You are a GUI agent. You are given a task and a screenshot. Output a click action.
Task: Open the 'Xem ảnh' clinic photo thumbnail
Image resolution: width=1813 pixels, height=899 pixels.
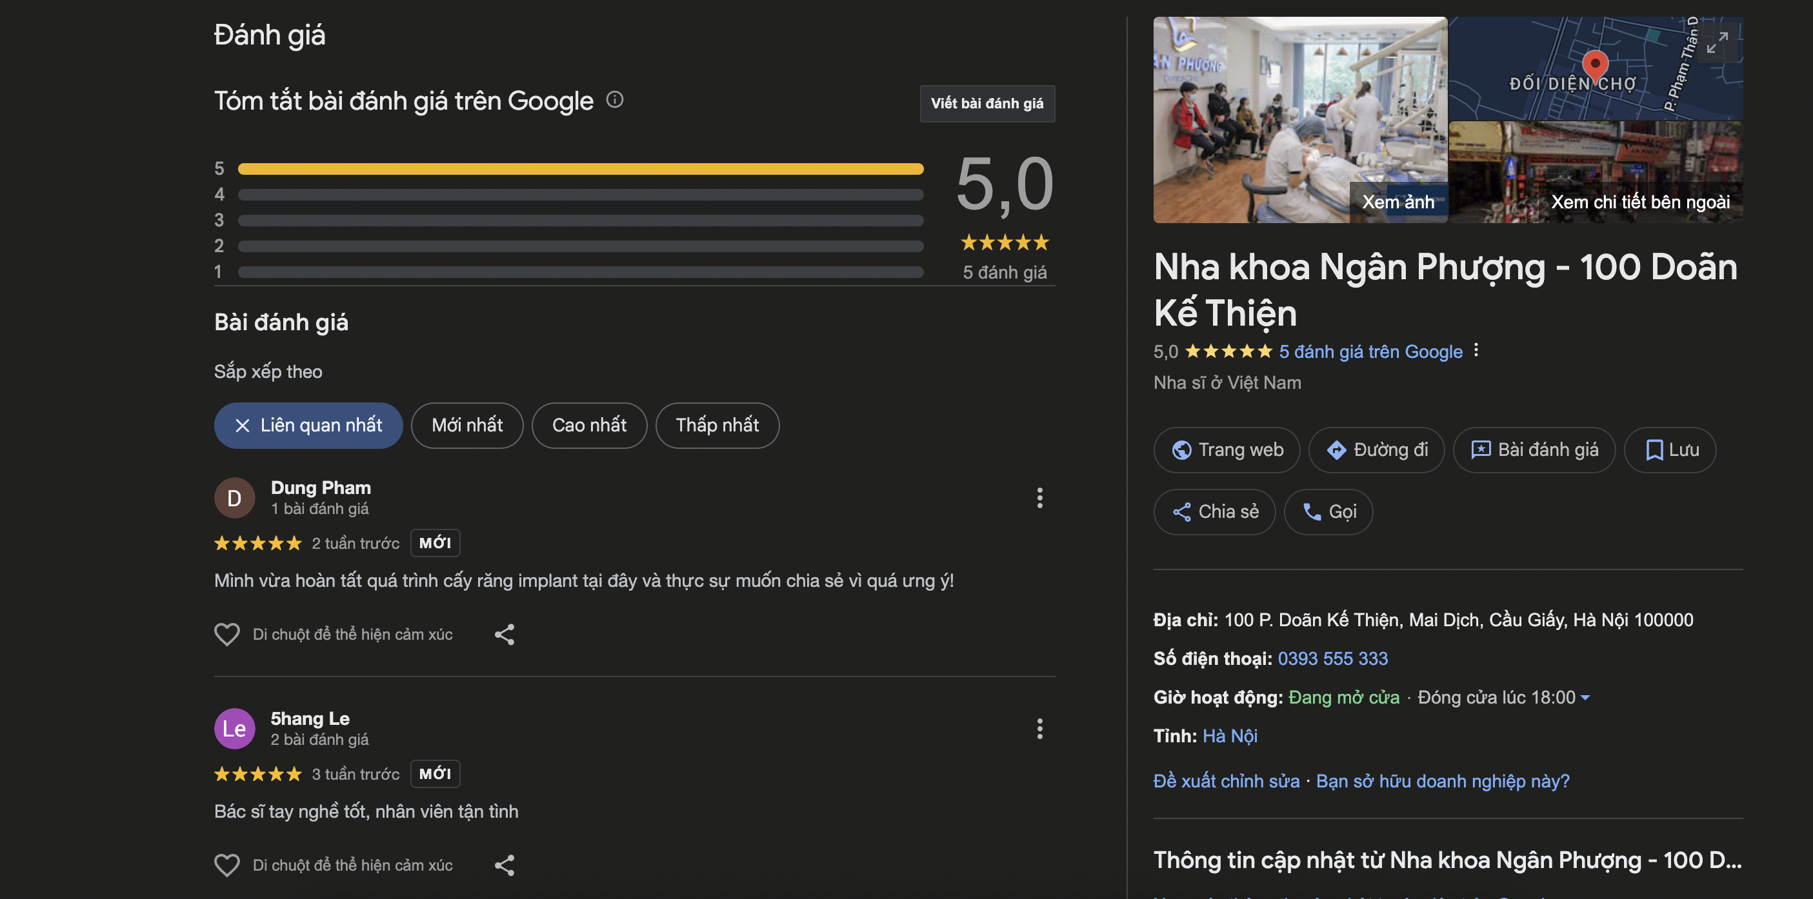pos(1299,119)
